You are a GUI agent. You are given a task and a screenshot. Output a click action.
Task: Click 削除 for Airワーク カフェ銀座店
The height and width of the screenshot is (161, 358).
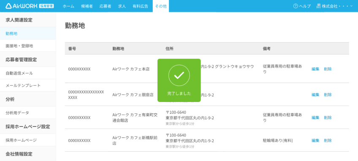click(x=328, y=95)
